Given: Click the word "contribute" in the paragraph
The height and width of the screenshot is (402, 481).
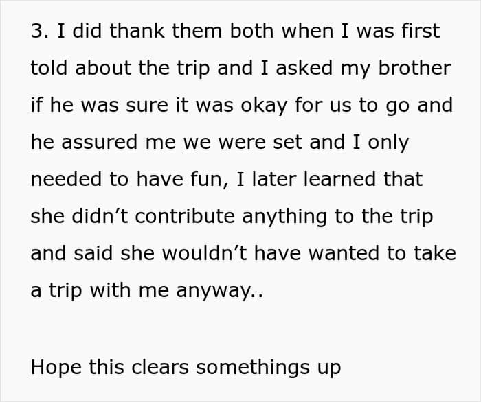Looking at the screenshot, I should pyautogui.click(x=185, y=216).
